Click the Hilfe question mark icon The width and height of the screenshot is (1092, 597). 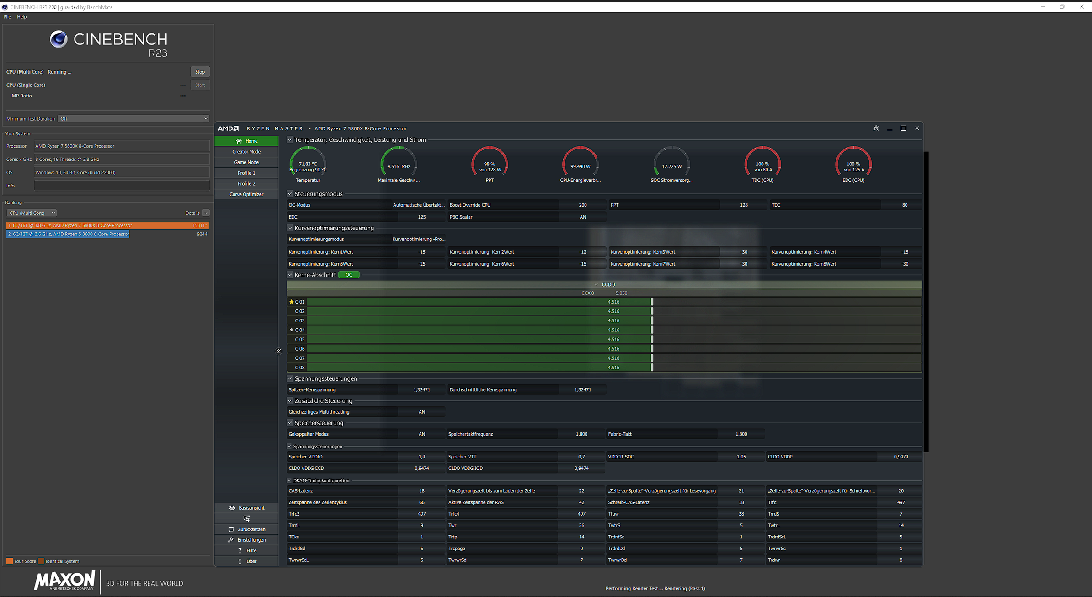click(x=240, y=550)
